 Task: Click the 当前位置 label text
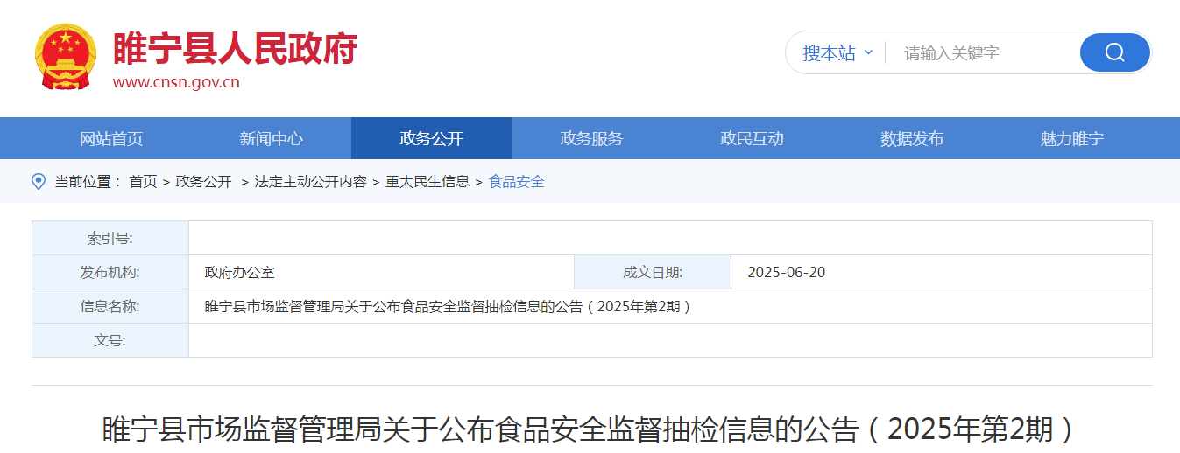88,182
